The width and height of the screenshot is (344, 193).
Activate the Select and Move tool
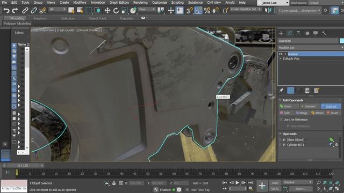107,10
